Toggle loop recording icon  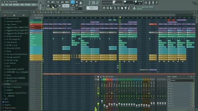67,2
